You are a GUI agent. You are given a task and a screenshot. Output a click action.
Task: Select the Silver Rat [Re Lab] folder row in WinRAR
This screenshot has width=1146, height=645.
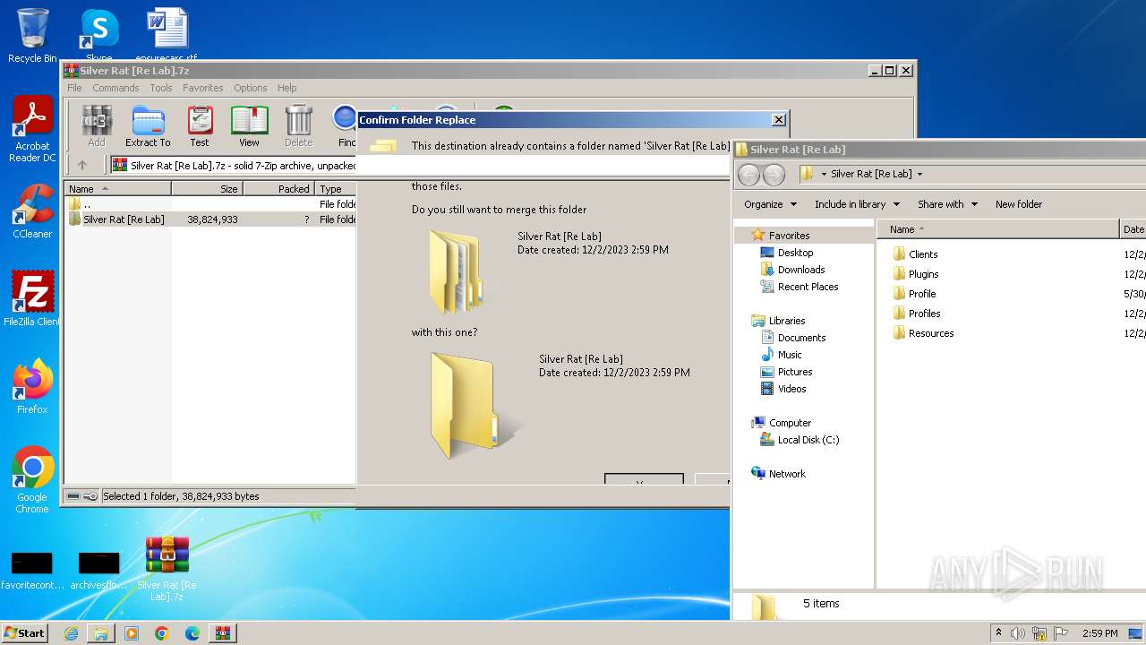210,219
